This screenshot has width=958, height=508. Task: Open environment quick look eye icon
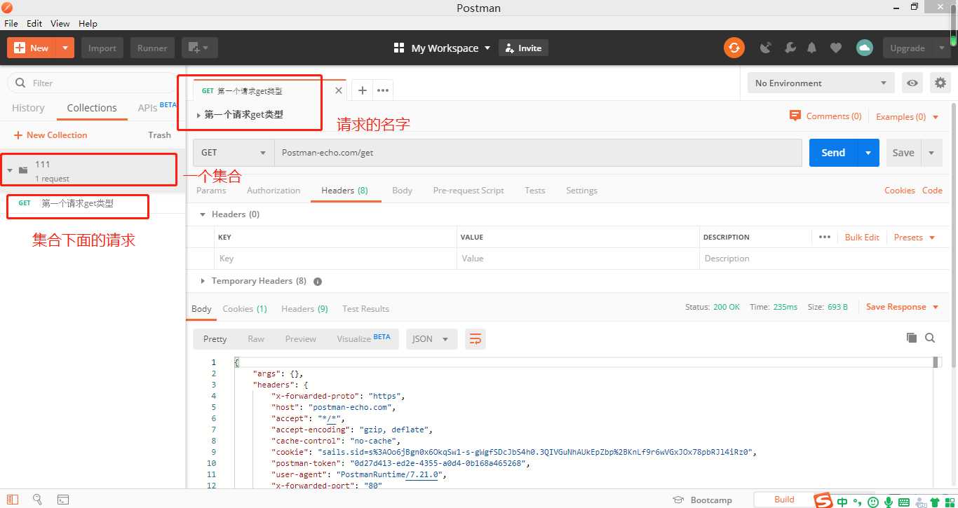[912, 83]
